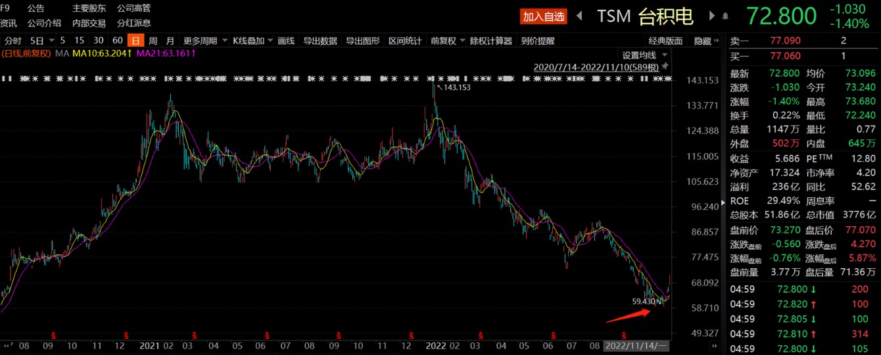
Task: Switch to 分时 intraday view
Action: coord(13,41)
